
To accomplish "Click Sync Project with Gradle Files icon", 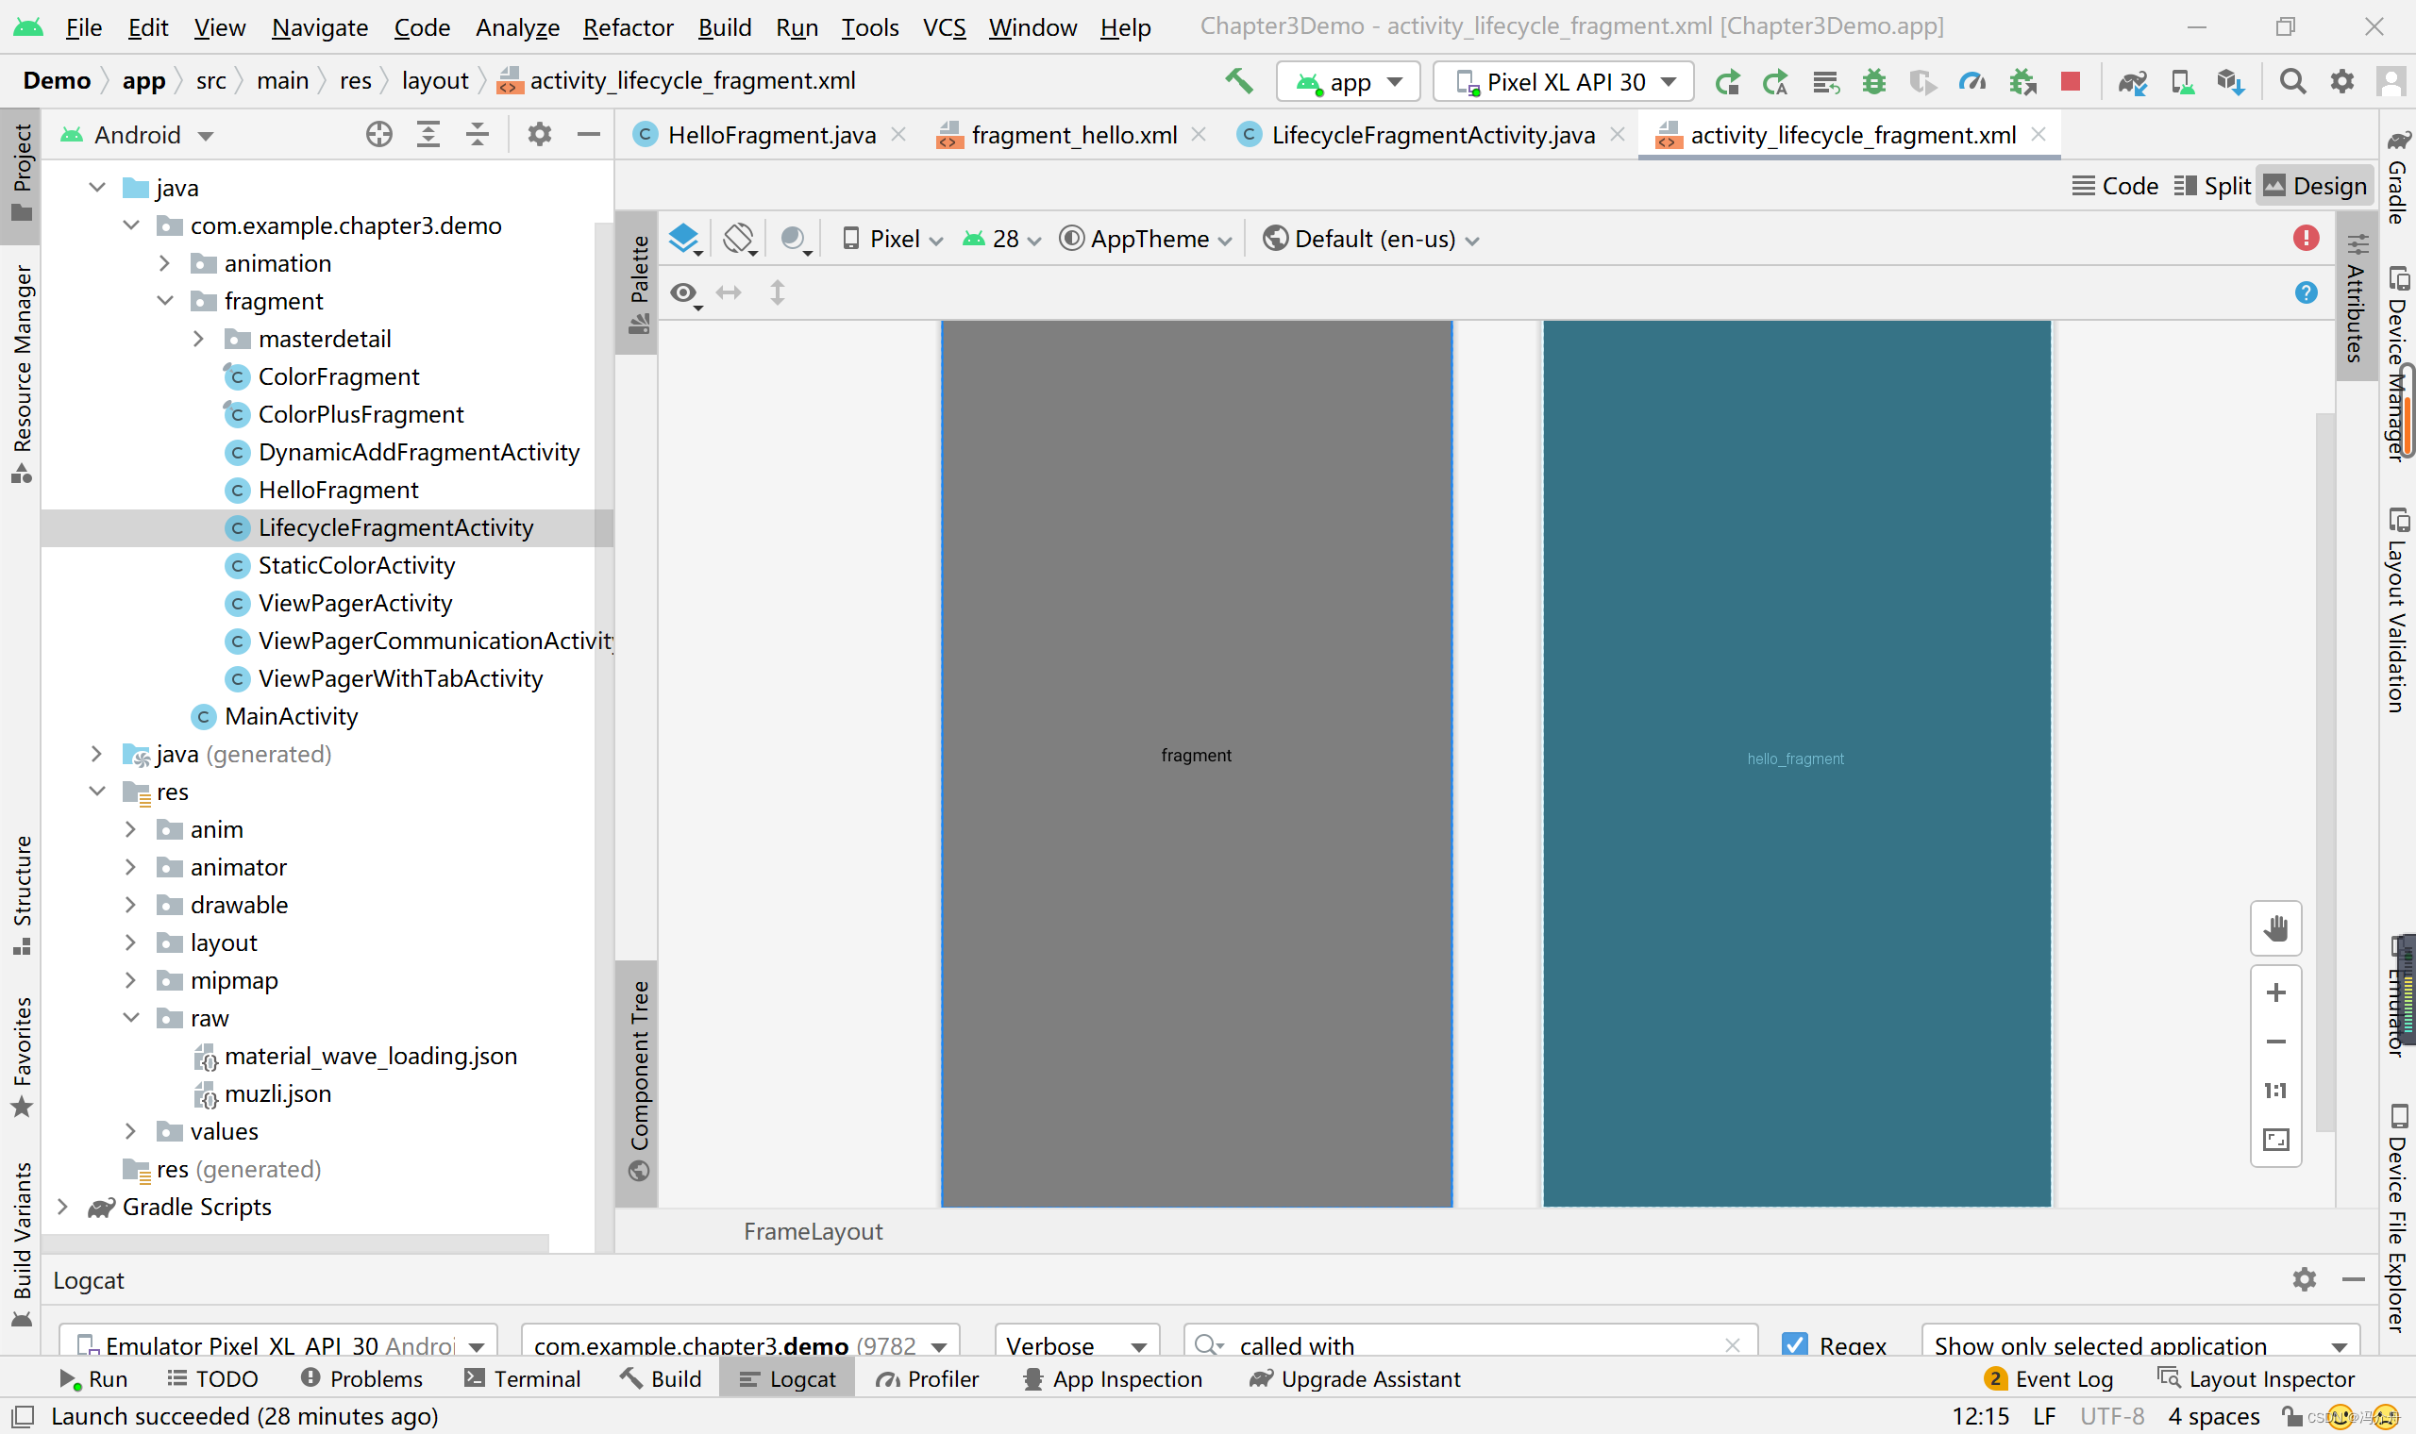I will click(x=2133, y=82).
